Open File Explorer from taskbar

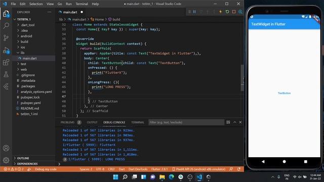(x=162, y=177)
